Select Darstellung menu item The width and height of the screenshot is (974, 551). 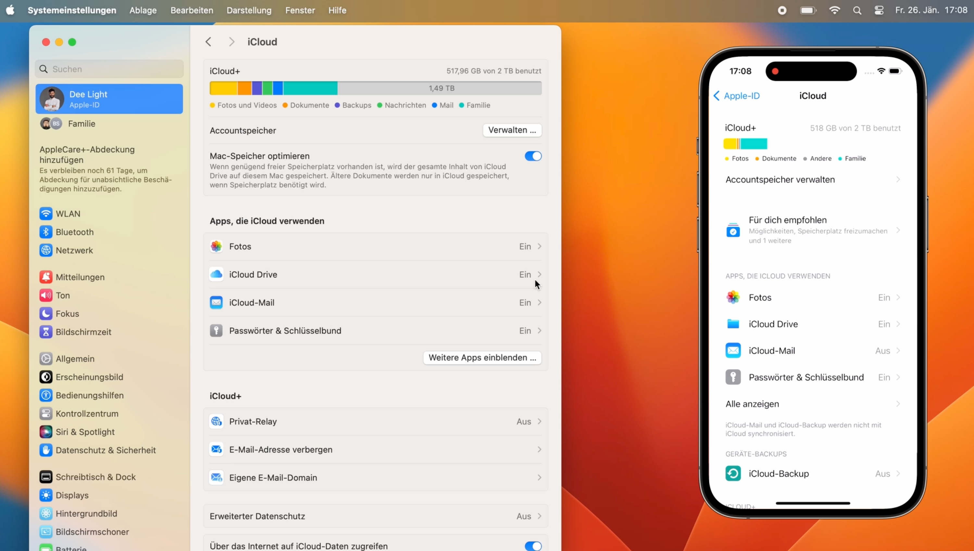(249, 10)
